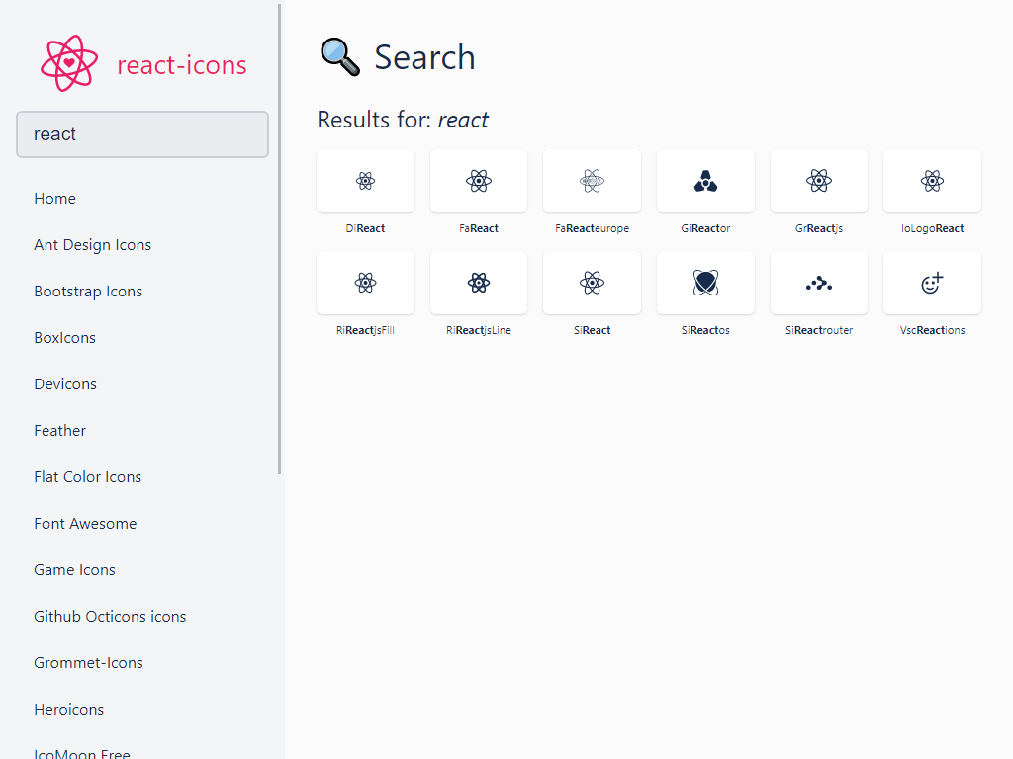Select the SiReact icon

[x=592, y=283]
